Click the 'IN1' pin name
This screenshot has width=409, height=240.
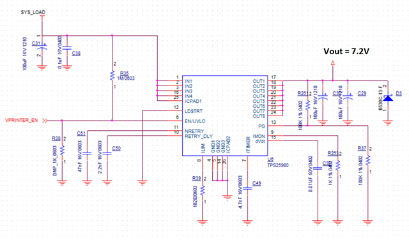point(189,81)
